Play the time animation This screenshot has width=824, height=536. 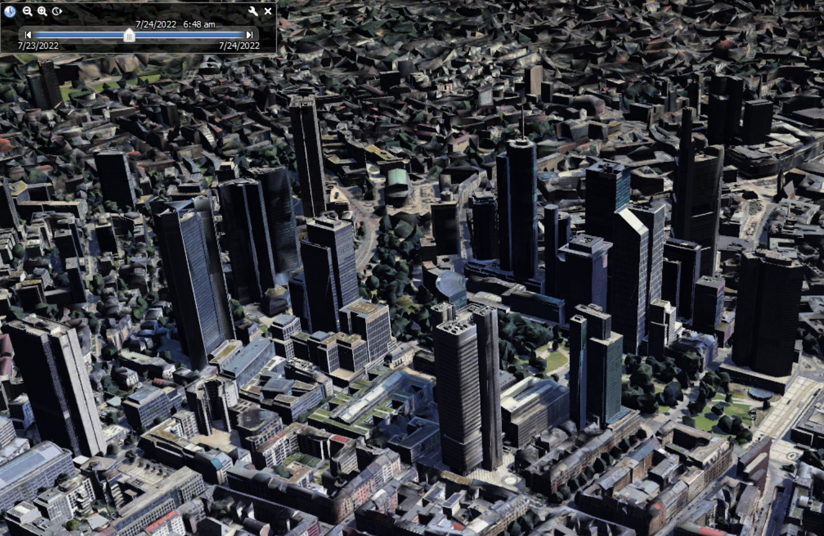point(57,11)
